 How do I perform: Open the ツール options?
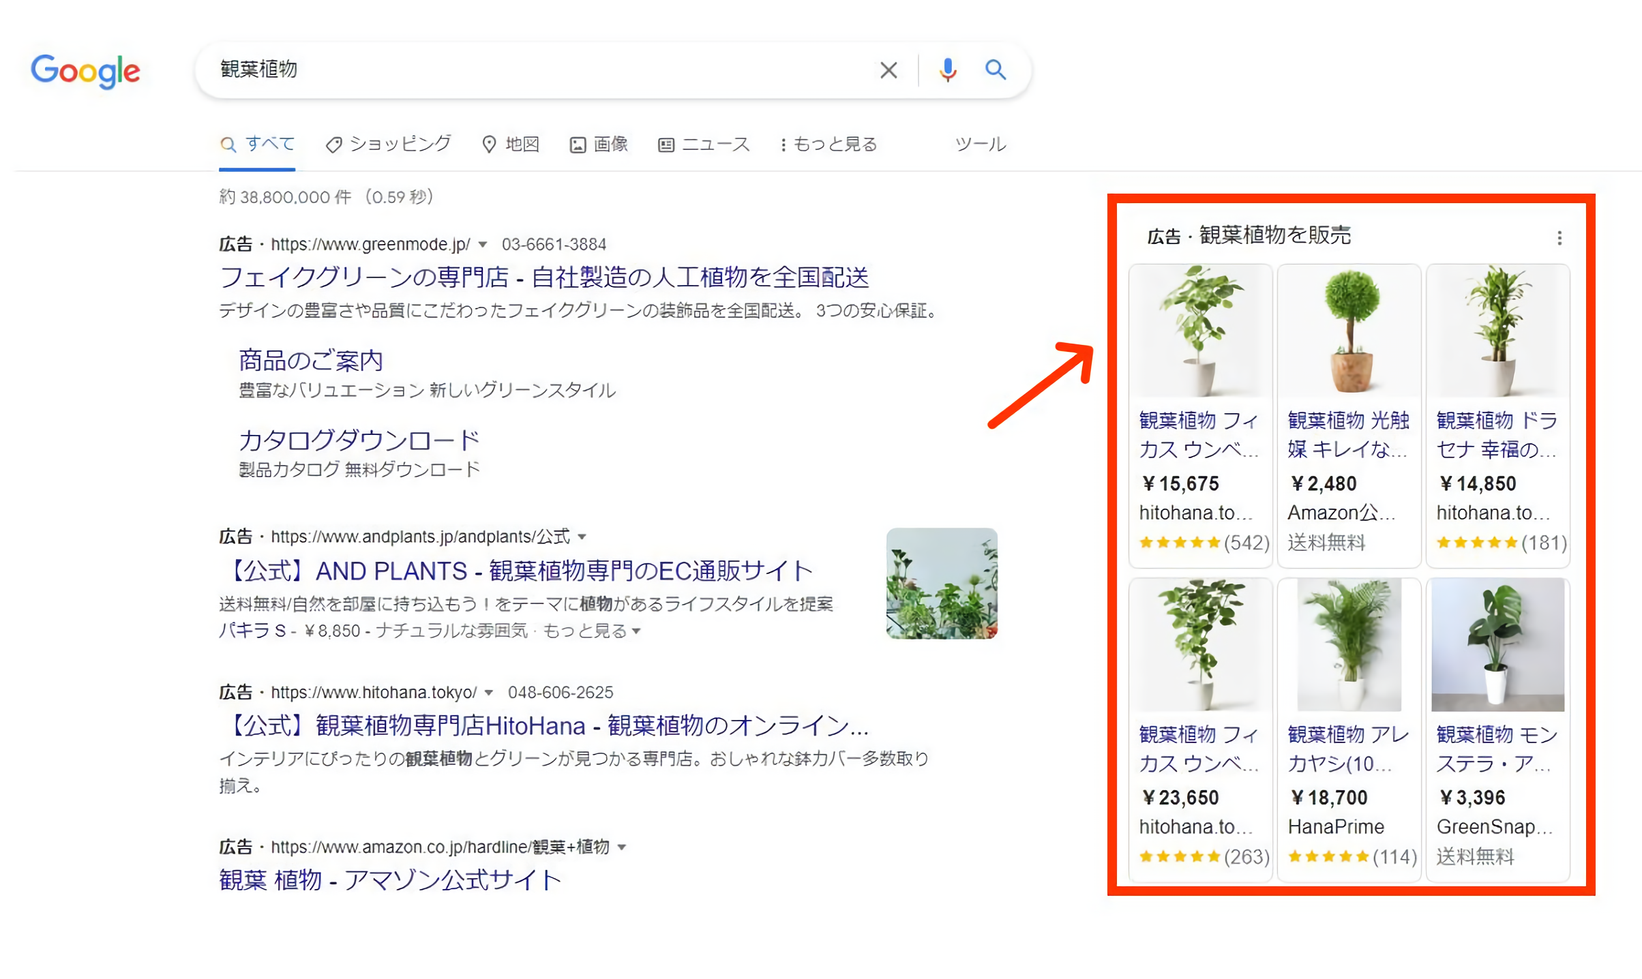point(980,144)
